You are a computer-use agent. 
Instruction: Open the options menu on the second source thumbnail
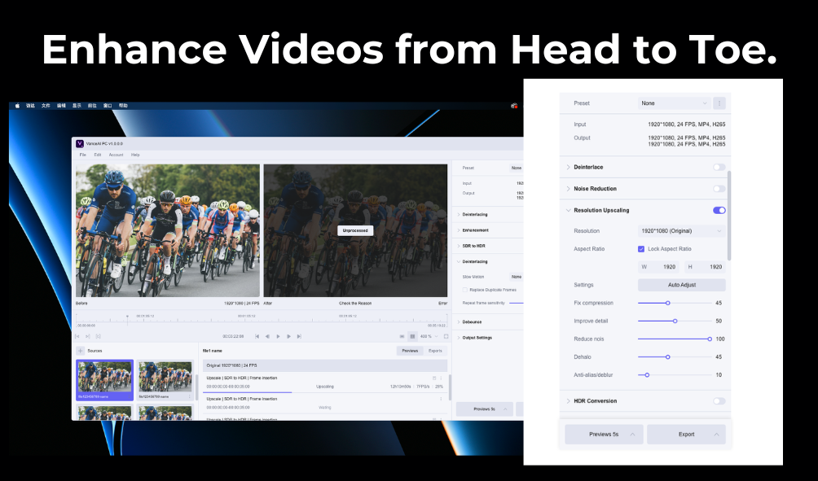pyautogui.click(x=189, y=396)
